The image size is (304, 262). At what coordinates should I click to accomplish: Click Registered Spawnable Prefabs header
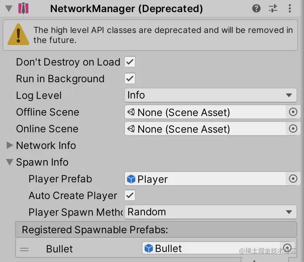coord(156,229)
